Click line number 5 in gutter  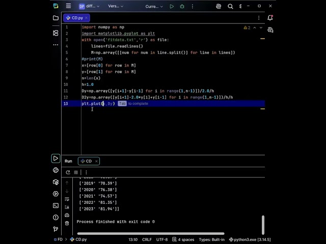pos(67,52)
